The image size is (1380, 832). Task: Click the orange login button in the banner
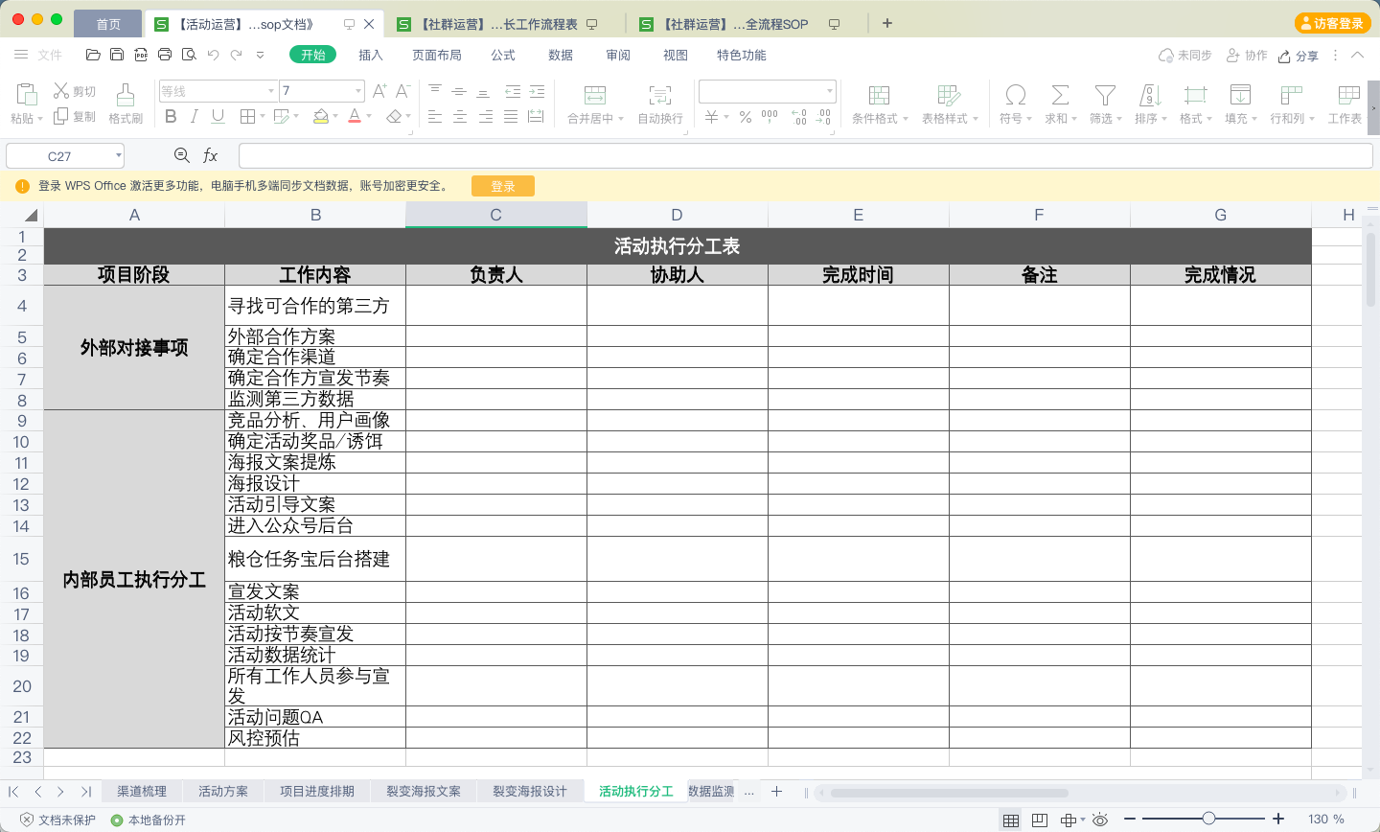tap(503, 186)
